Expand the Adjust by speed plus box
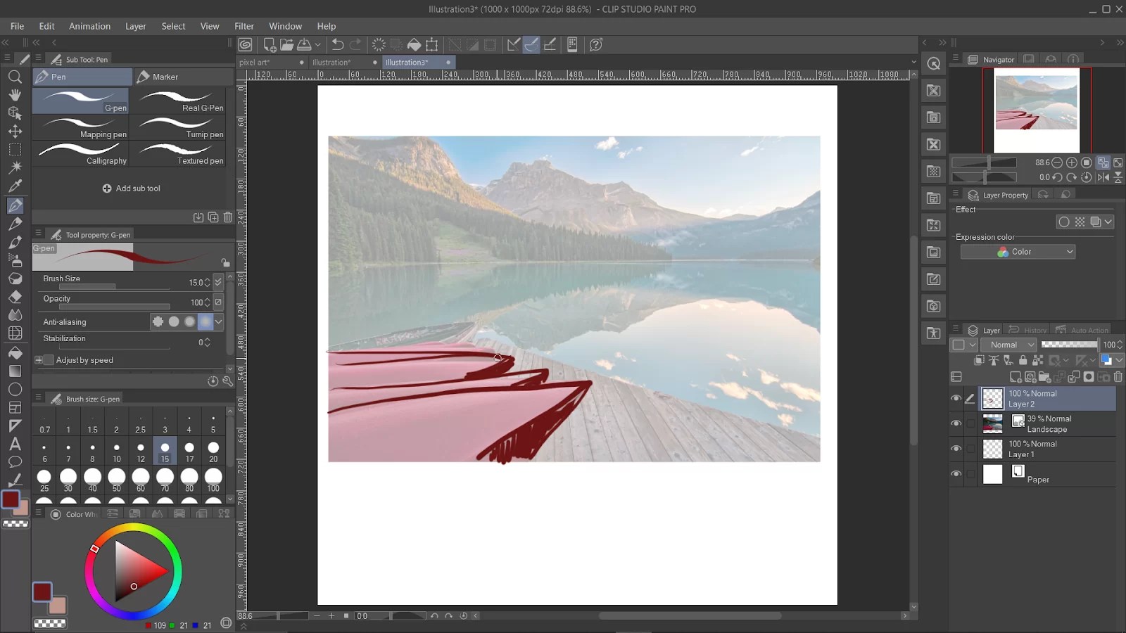 39,360
